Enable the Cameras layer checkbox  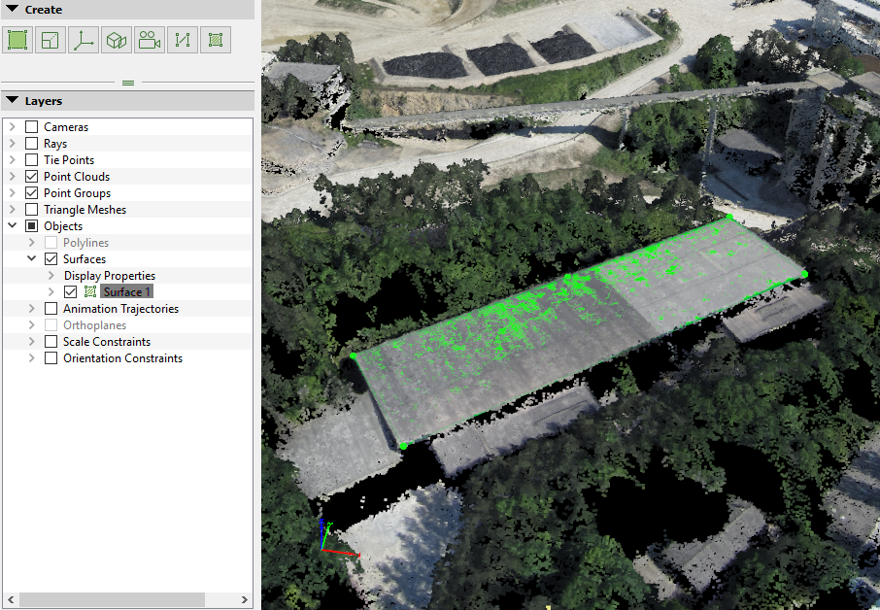pyautogui.click(x=32, y=127)
